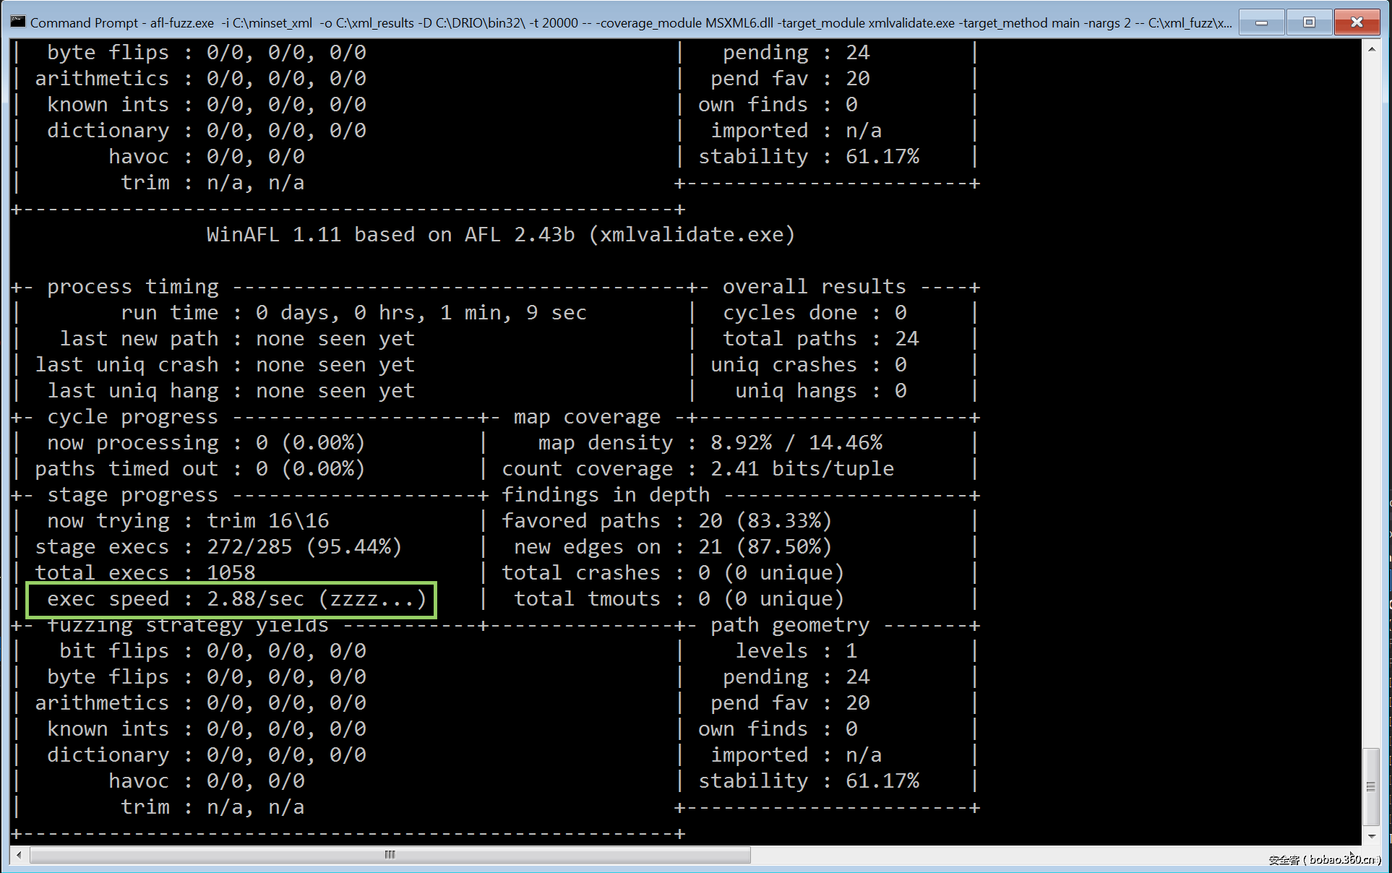Click the 'total execs : 1058' line

coord(145,573)
